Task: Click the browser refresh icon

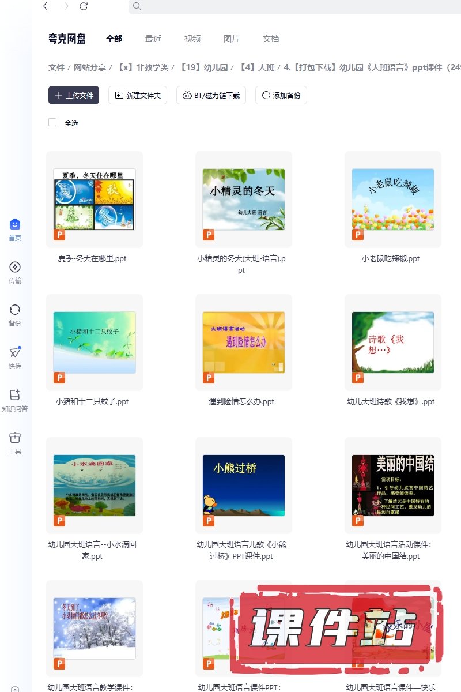Action: [84, 6]
